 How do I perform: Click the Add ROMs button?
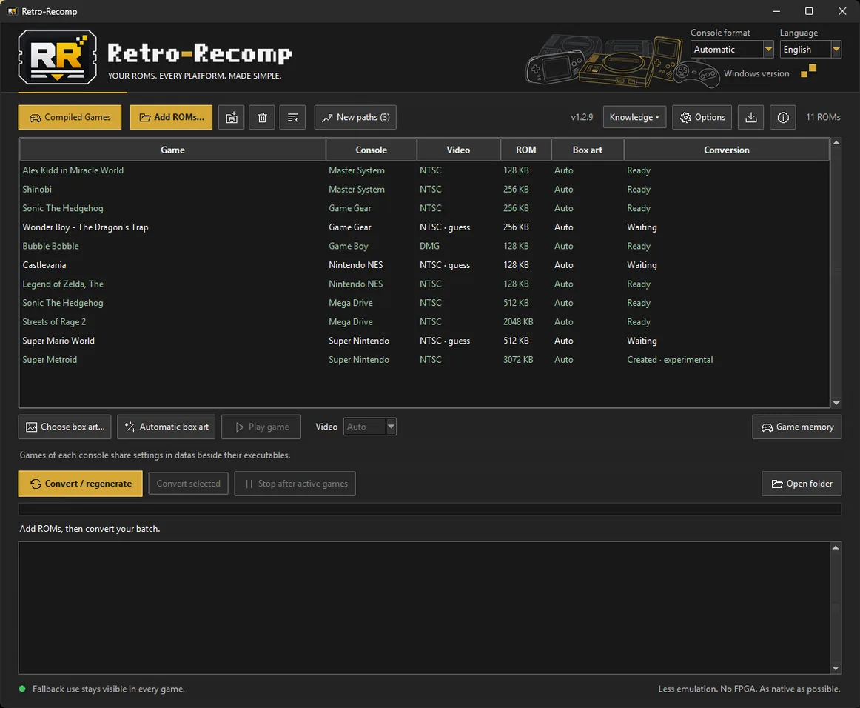point(171,118)
